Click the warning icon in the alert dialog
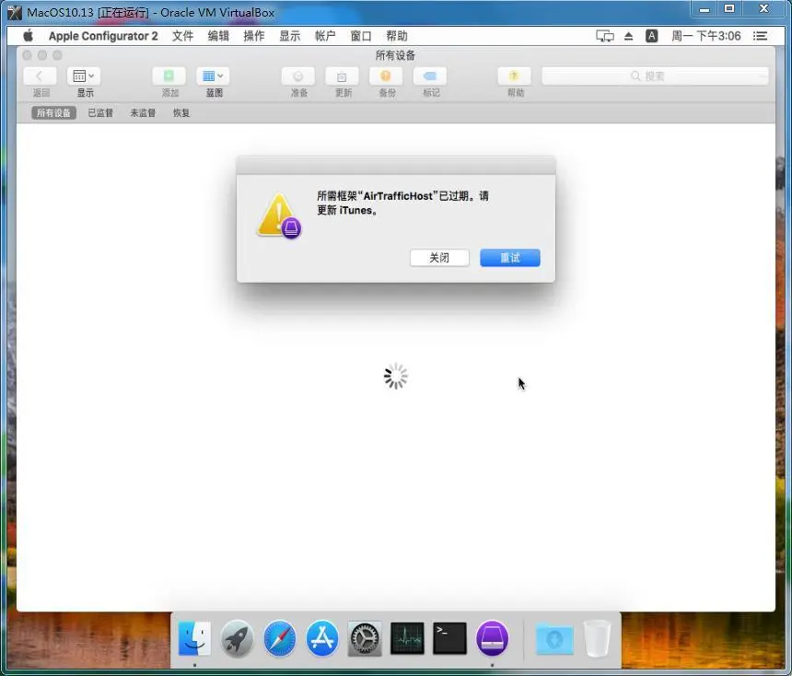Viewport: 792px width, 676px height. click(279, 216)
